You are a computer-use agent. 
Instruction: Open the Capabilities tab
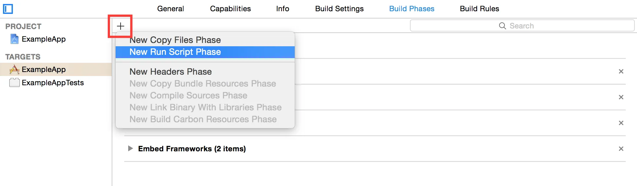(230, 9)
